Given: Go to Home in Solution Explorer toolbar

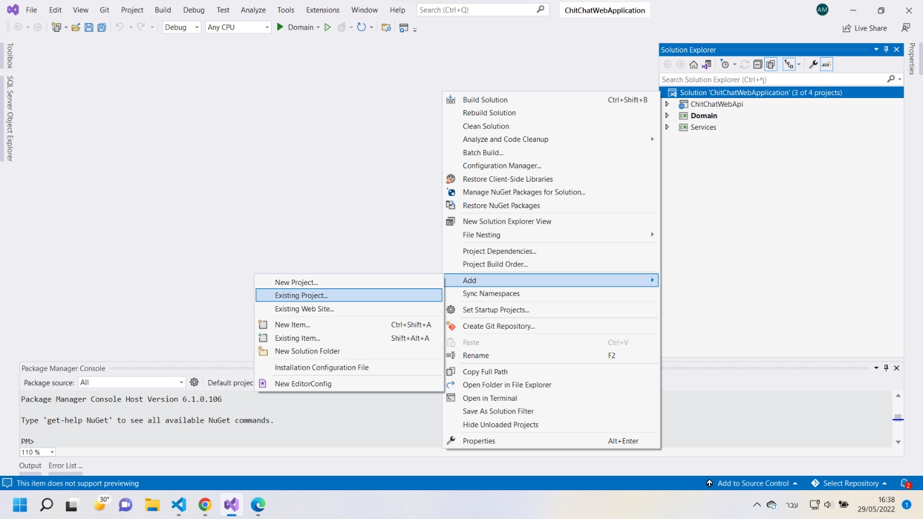Looking at the screenshot, I should point(693,65).
